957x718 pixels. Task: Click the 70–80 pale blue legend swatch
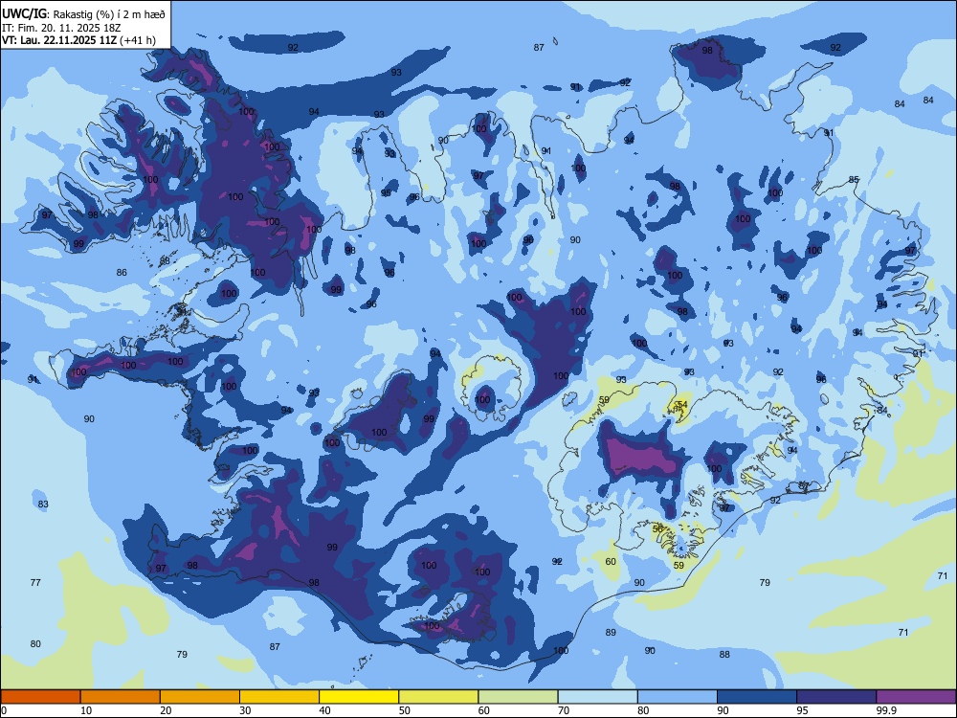click(597, 697)
